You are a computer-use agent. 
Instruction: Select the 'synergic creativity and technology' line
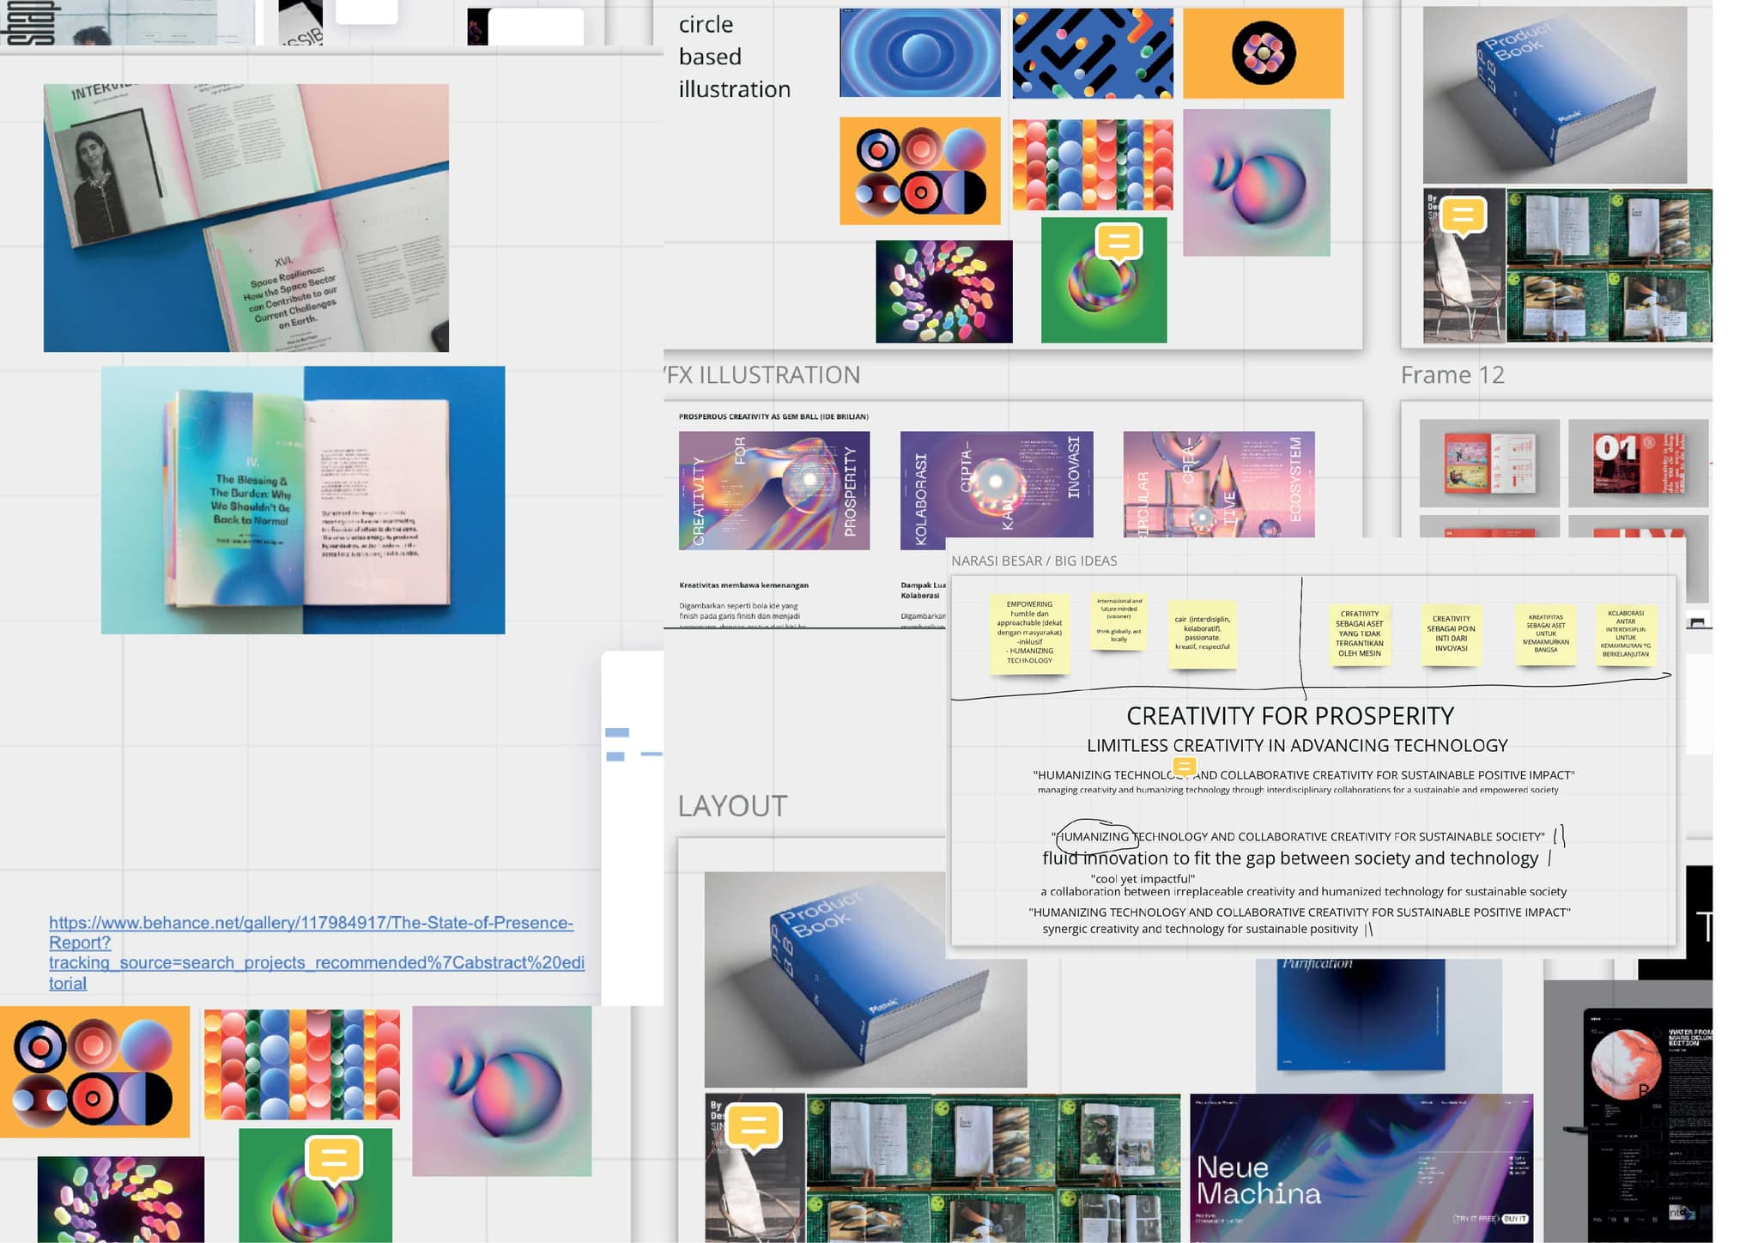pyautogui.click(x=1200, y=929)
